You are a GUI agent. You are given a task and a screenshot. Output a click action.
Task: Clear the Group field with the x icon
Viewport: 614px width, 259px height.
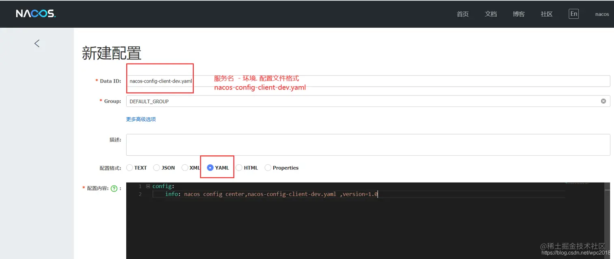coord(603,101)
